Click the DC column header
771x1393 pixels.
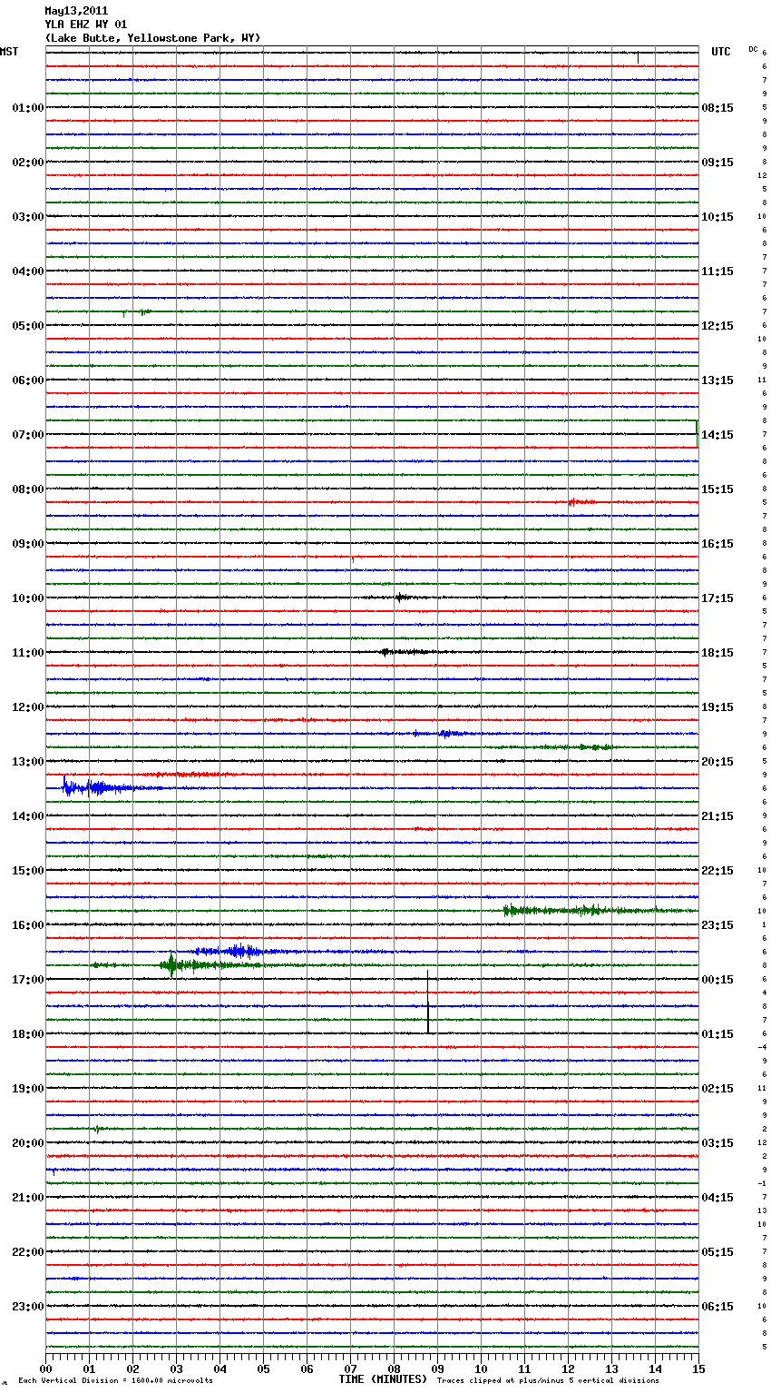[753, 49]
